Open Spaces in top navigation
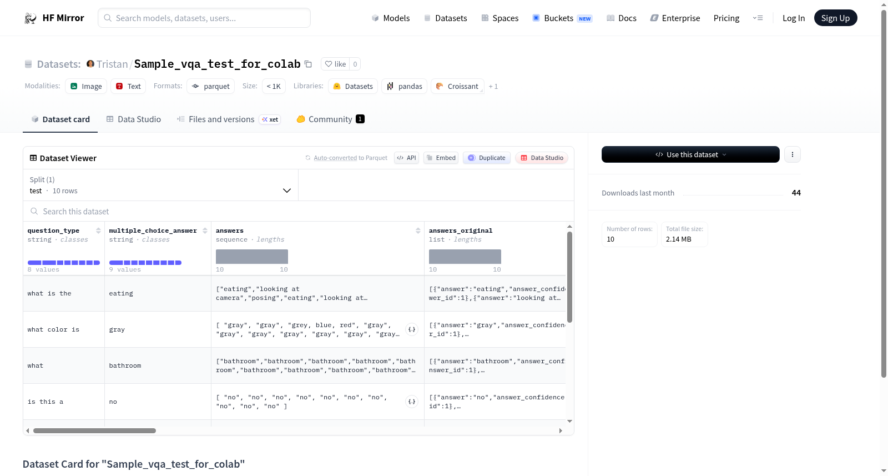 (500, 18)
